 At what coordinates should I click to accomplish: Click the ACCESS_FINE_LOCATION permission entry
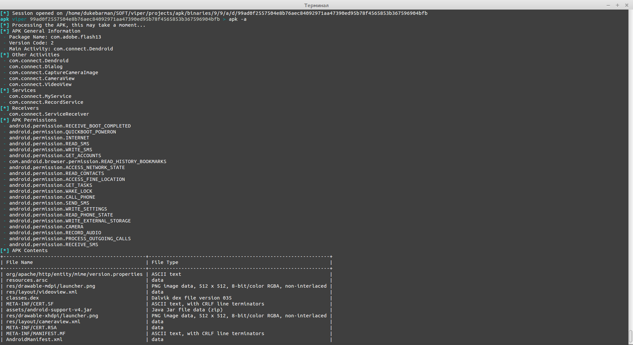click(x=67, y=179)
